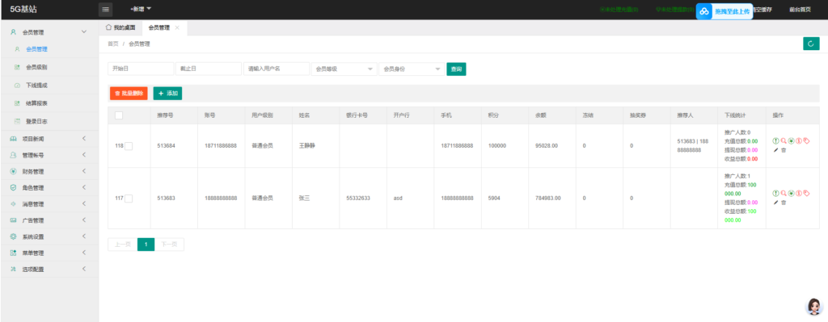Click the orange 批量删除 button
The width and height of the screenshot is (828, 322).
point(129,94)
